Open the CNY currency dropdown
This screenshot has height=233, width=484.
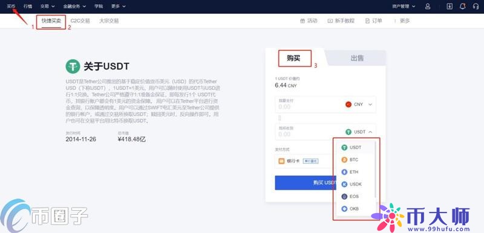359,104
